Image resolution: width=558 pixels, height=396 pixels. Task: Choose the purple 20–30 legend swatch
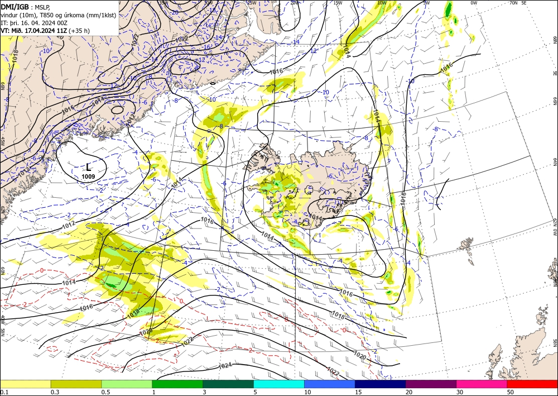point(431,384)
